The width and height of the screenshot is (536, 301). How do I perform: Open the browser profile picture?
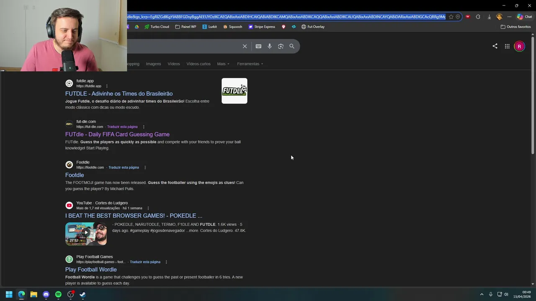pos(499,17)
